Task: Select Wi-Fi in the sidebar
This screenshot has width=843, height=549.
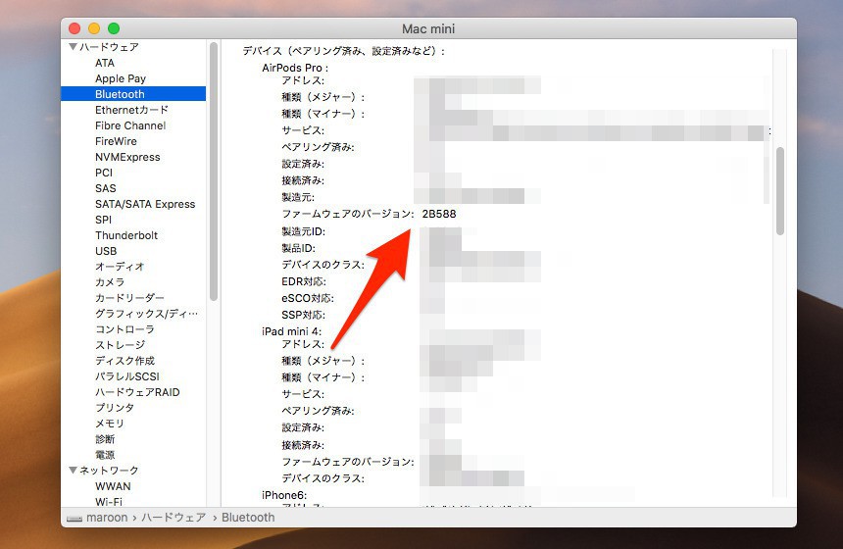Action: (109, 501)
